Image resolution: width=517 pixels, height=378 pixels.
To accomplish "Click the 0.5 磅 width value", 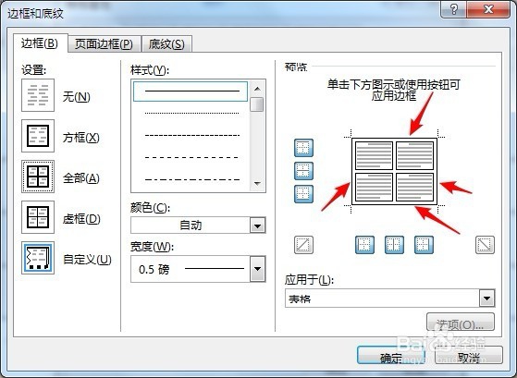I will point(154,270).
